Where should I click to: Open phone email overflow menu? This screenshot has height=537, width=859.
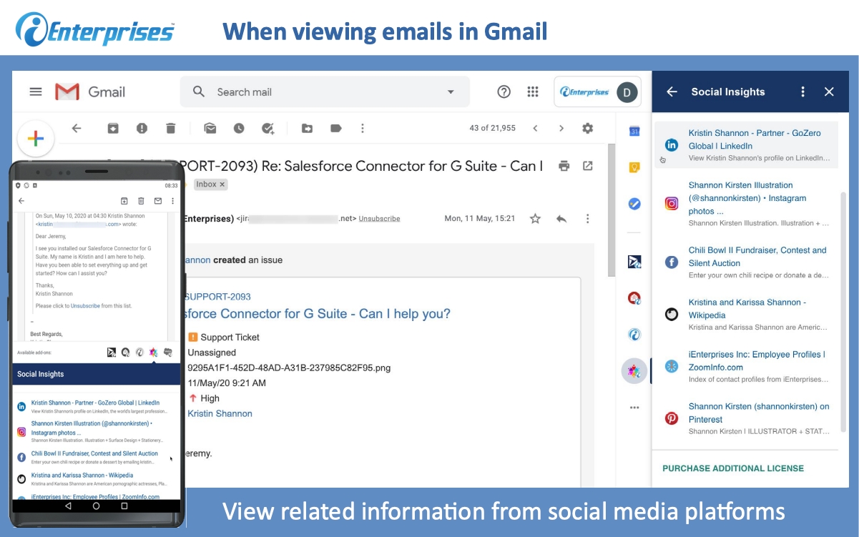click(x=172, y=201)
